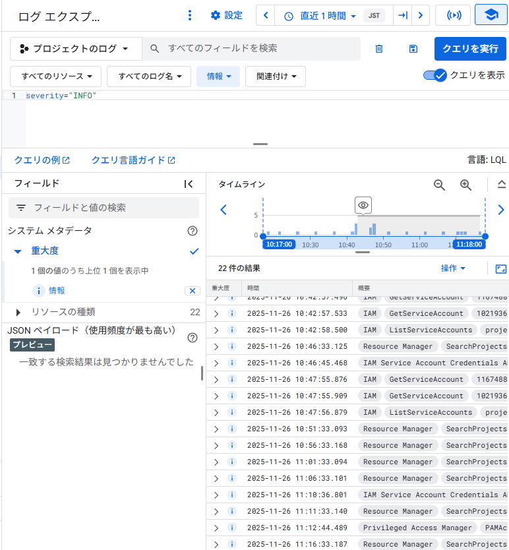Open プロジェクトのログ scope dropdown

pos(76,49)
